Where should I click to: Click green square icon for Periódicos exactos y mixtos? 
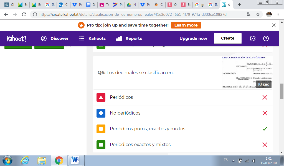coord(101,145)
